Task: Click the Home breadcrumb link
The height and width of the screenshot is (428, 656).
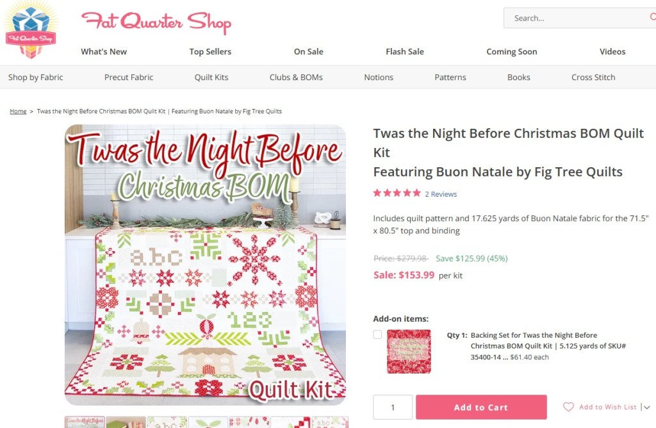Action: [x=18, y=111]
